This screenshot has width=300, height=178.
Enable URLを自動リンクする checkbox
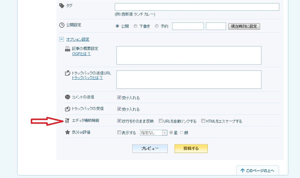tap(161, 121)
